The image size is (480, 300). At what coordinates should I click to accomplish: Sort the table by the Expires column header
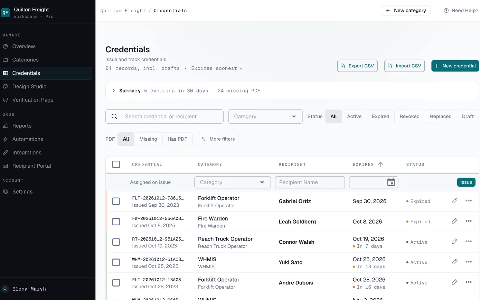tap(368, 165)
